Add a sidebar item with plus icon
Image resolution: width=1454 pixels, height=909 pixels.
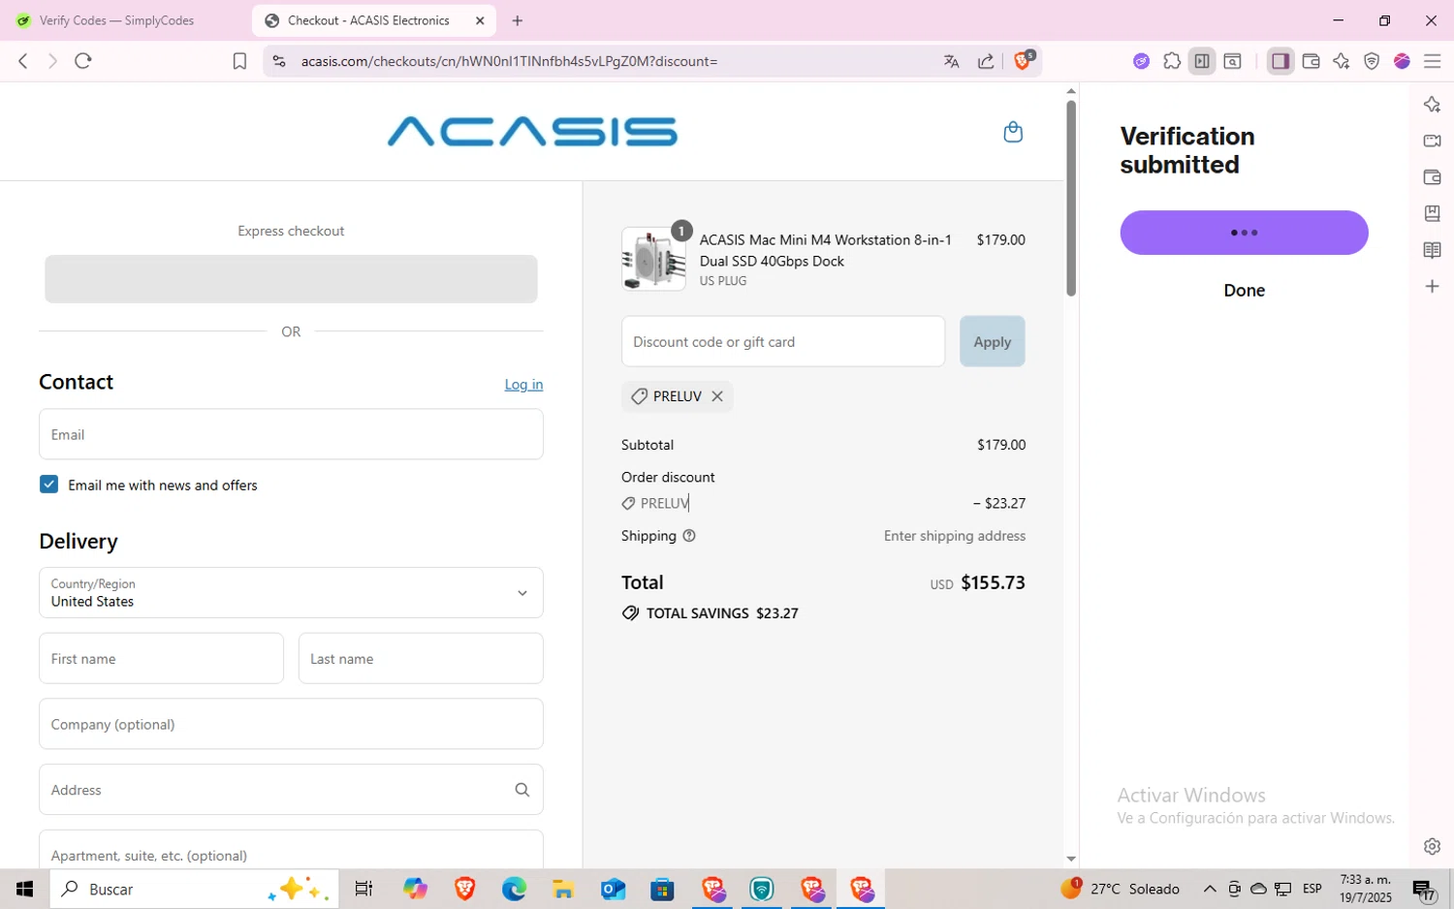(x=1432, y=287)
